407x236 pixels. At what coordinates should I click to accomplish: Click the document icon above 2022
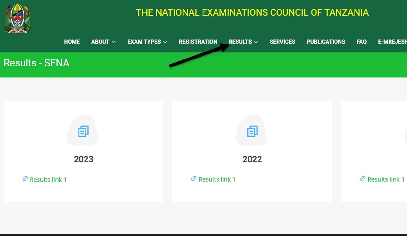tap(252, 131)
